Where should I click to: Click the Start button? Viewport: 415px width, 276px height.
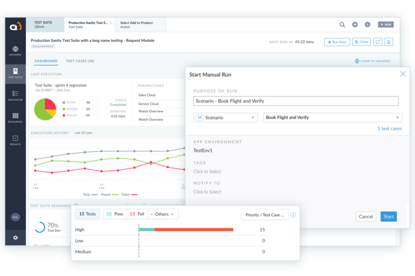[x=388, y=217]
